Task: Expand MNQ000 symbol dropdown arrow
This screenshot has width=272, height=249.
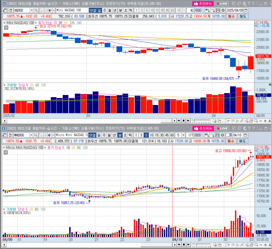Action: click(x=31, y=135)
